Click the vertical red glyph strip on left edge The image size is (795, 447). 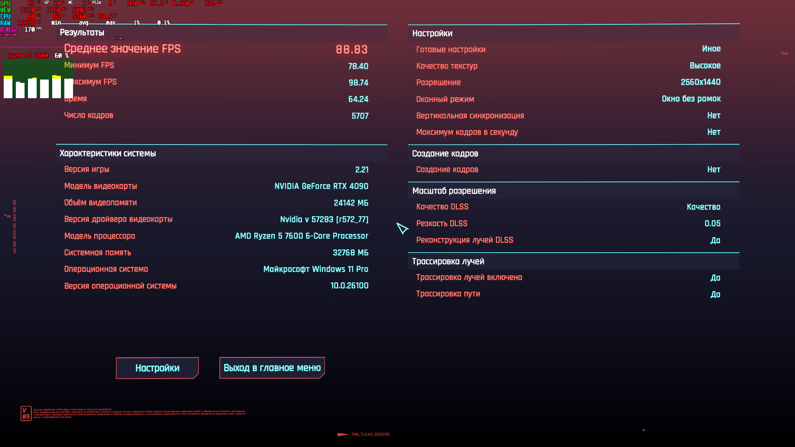(14, 226)
